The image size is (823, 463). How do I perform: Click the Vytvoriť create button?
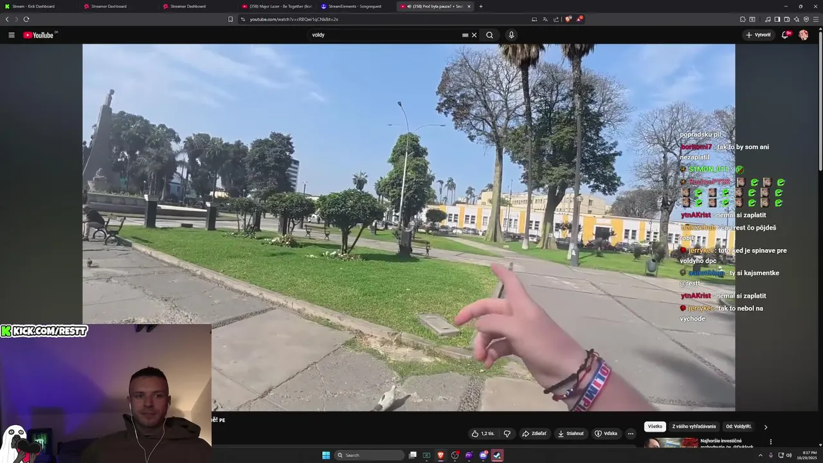[x=759, y=35]
